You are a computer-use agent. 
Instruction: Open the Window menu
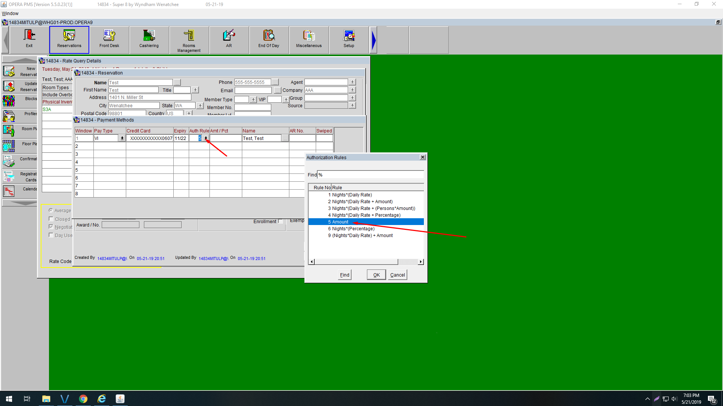click(x=10, y=14)
